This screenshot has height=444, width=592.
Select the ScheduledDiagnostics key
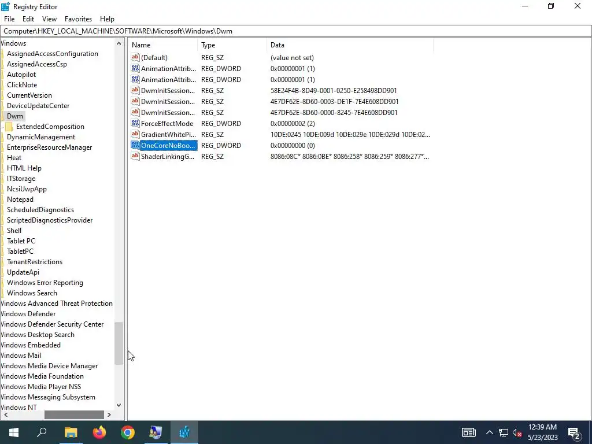[40, 209]
